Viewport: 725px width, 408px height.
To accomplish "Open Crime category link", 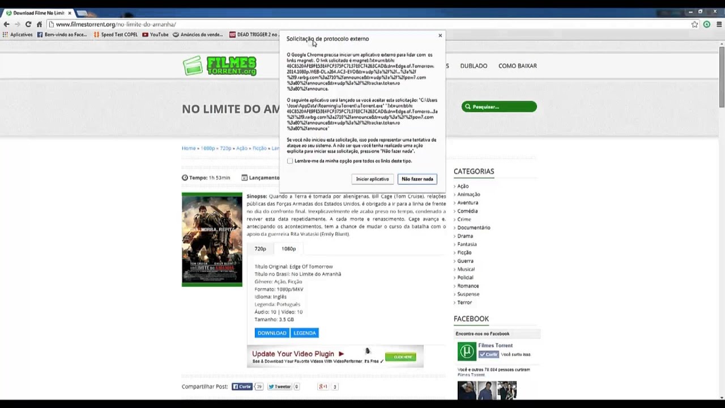I will (x=464, y=219).
